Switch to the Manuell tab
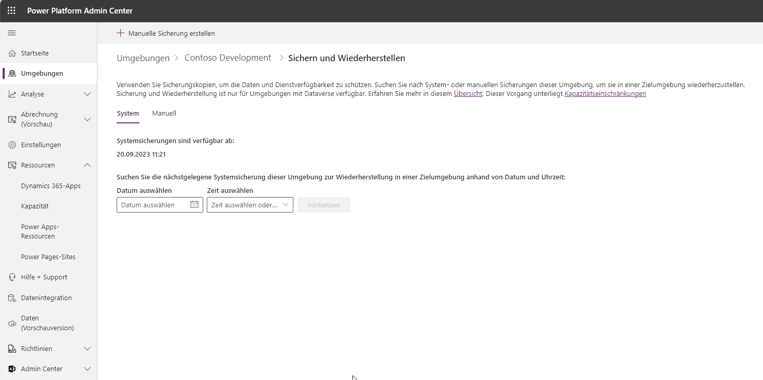The width and height of the screenshot is (763, 380). coord(164,114)
